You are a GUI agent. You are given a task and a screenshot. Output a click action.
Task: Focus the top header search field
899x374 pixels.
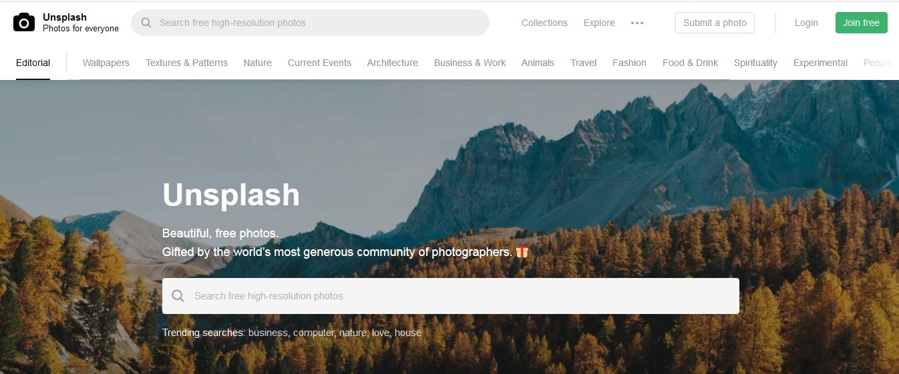310,23
